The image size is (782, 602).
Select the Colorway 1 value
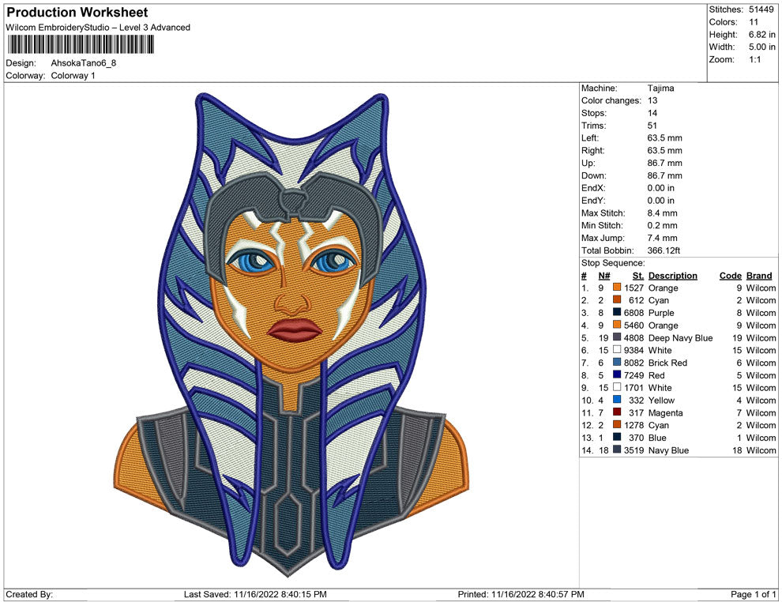tap(73, 76)
